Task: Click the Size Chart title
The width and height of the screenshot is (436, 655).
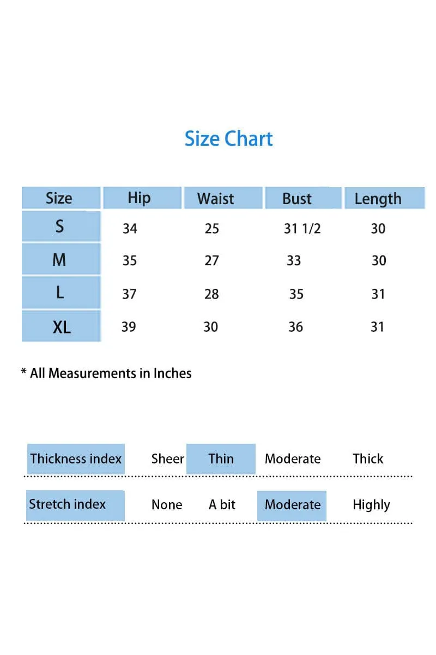Action: coord(228,139)
